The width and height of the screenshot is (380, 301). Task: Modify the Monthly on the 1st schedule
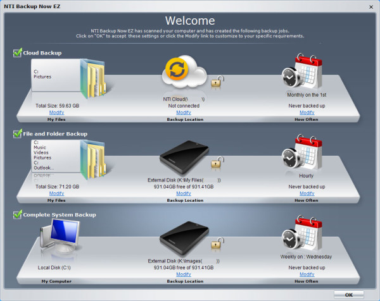pyautogui.click(x=307, y=113)
